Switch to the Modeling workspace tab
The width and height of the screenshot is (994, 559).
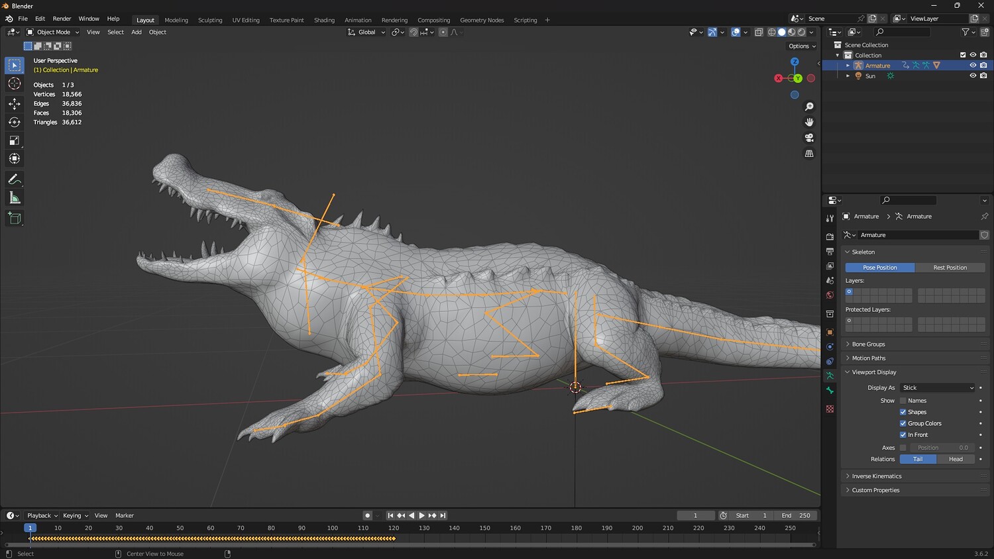coord(176,20)
